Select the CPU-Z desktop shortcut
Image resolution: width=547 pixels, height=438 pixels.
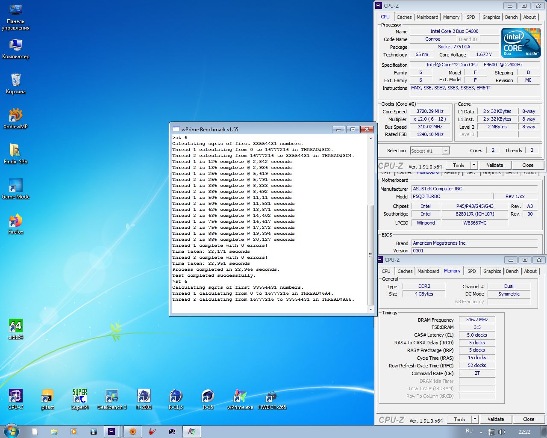pos(16,400)
